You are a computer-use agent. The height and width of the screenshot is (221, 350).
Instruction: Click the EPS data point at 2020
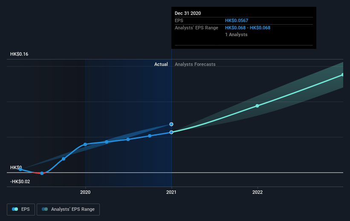pos(85,144)
